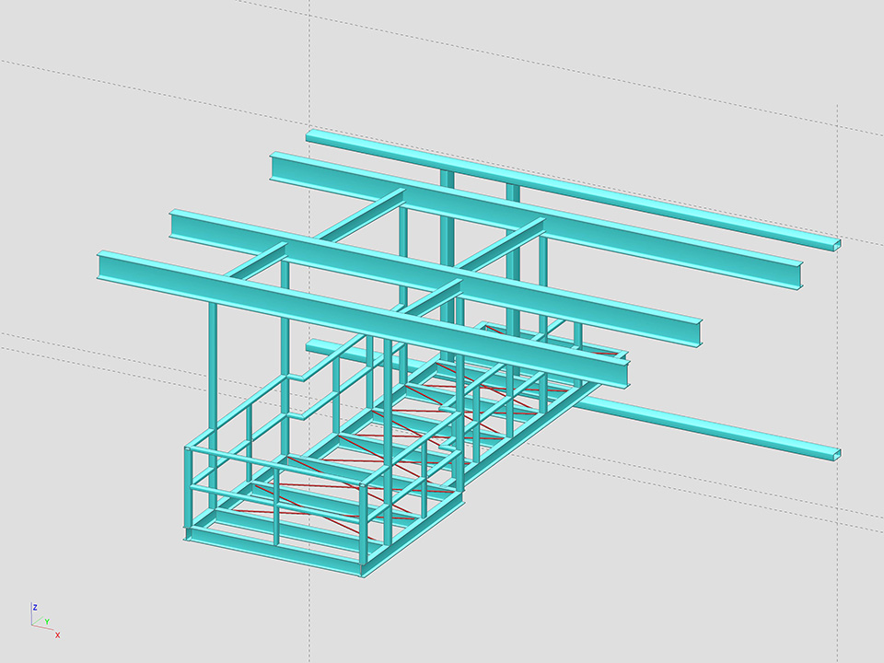Click the red X axis label
Screen dimensions: 884x663
[x=57, y=635]
